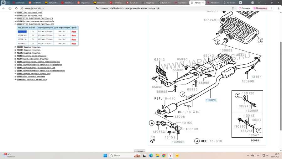Show hidden tray icons chevron
Screen dimensions: 282x159
coord(248,156)
